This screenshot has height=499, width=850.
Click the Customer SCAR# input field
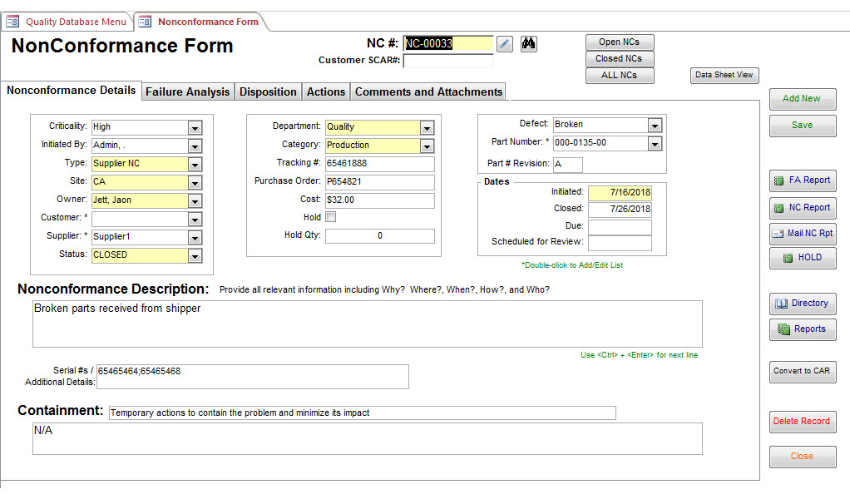coord(447,60)
